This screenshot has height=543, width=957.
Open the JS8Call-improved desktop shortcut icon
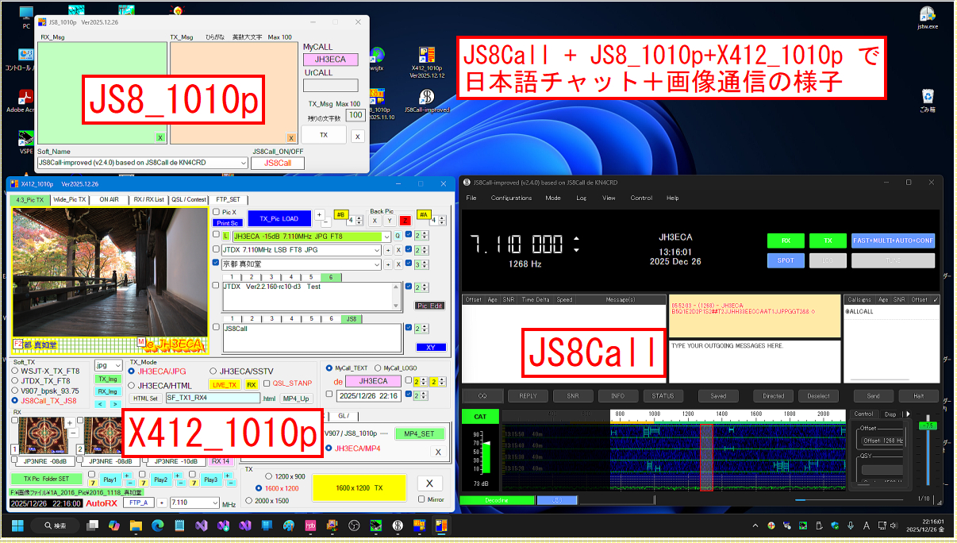(425, 96)
